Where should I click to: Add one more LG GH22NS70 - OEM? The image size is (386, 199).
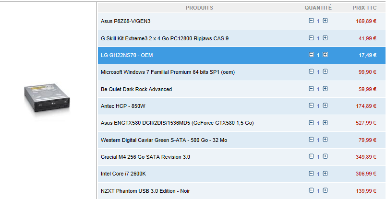pyautogui.click(x=325, y=55)
